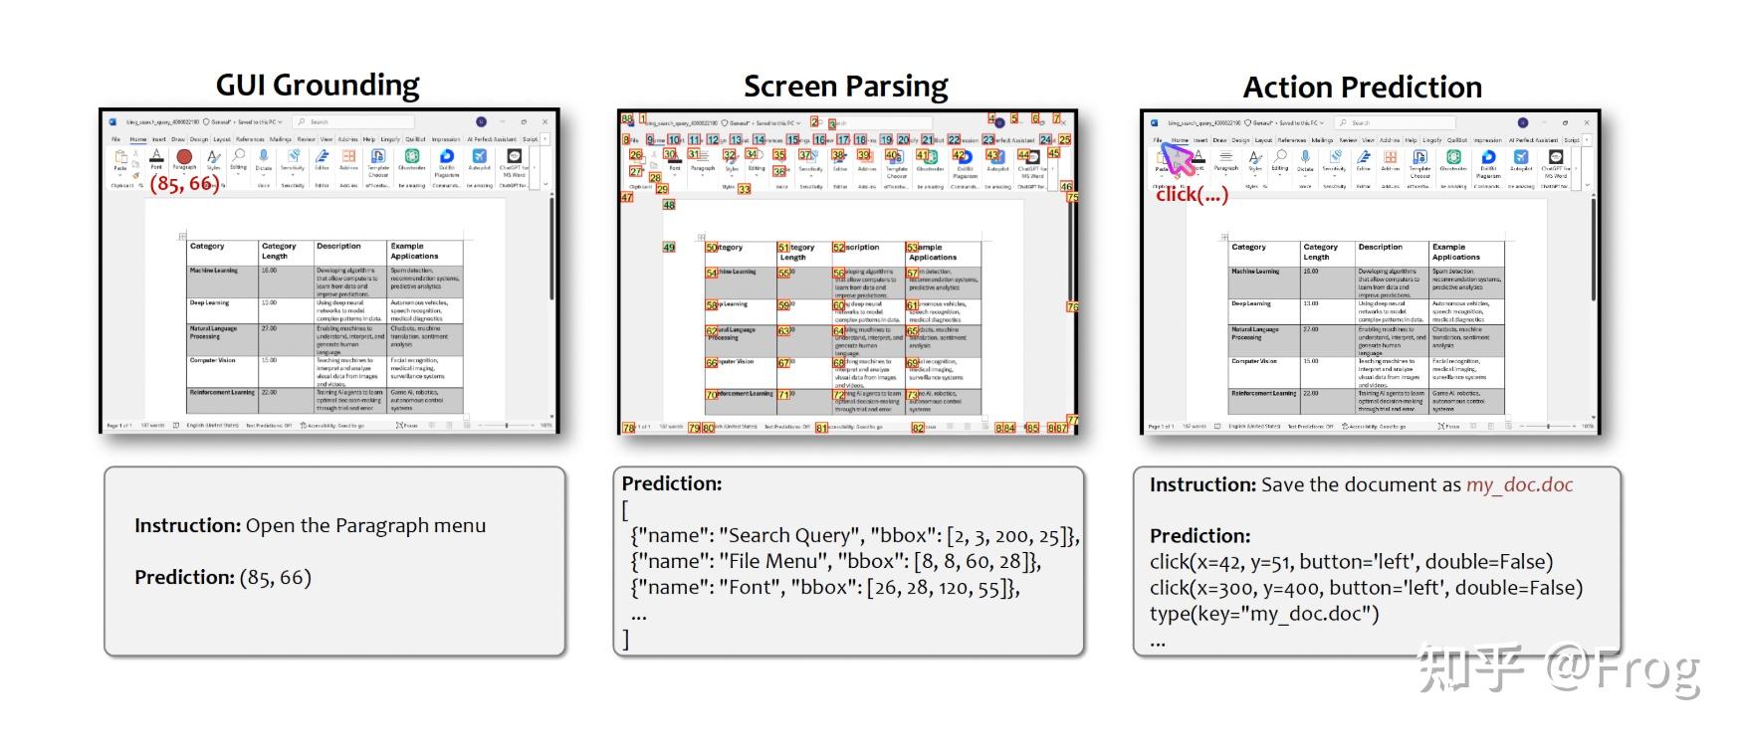This screenshot has width=1744, height=748.
Task: Click Editing magnifier icon in Action Prediction window
Action: point(1280,156)
